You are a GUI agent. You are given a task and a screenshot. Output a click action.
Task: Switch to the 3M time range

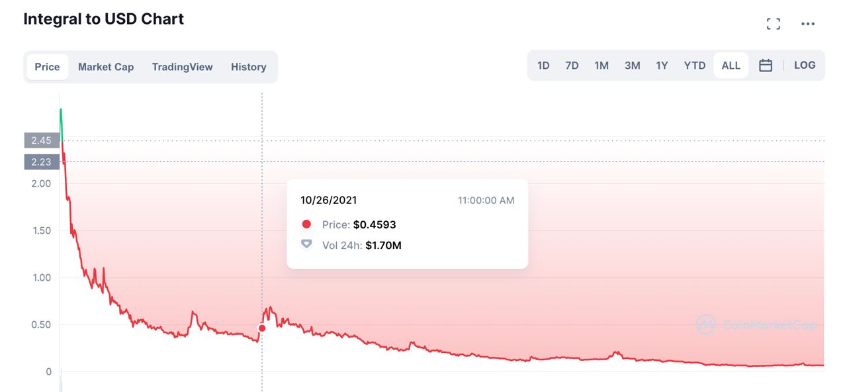click(x=632, y=66)
